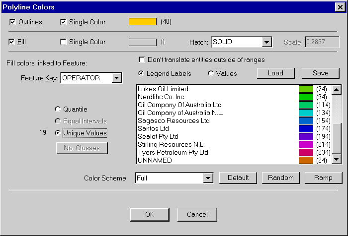Select the UNNAMED legend label
The image size is (348, 236).
[x=155, y=160]
